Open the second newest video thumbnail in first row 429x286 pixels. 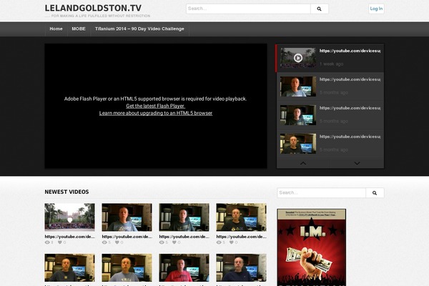(127, 217)
